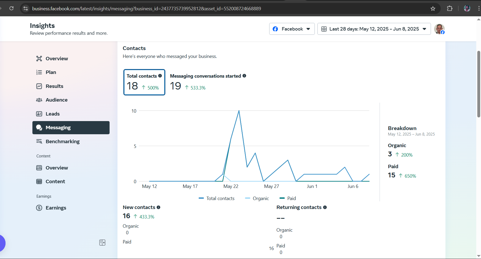Open the Benchmarking section

coord(62,142)
